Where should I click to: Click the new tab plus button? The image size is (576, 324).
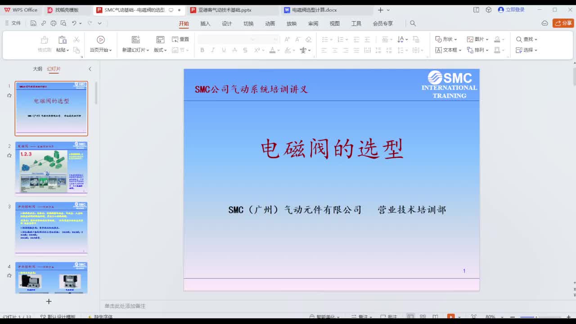pos(380,10)
